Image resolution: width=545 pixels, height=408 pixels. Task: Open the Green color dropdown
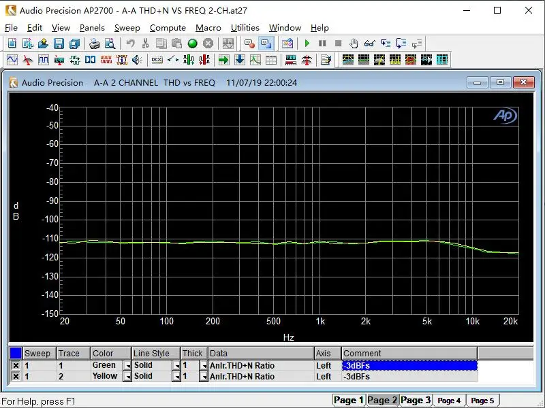(x=127, y=366)
